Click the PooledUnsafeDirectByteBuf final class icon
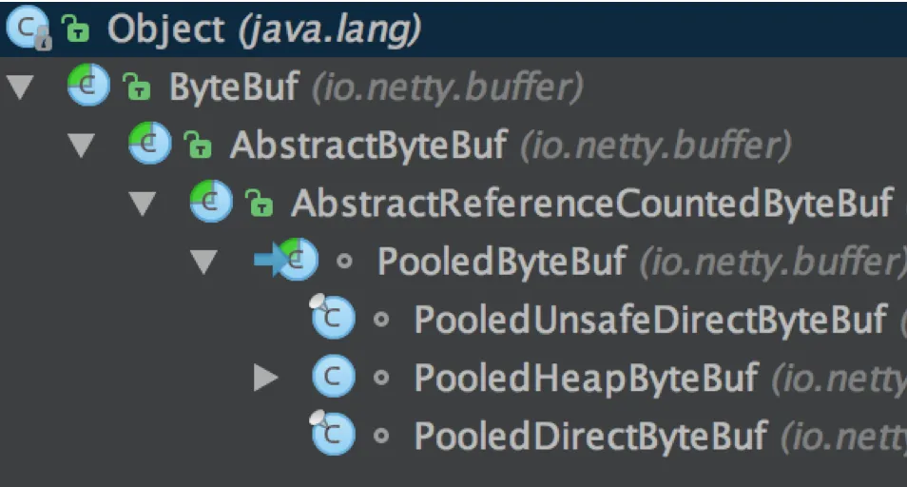 [x=332, y=316]
